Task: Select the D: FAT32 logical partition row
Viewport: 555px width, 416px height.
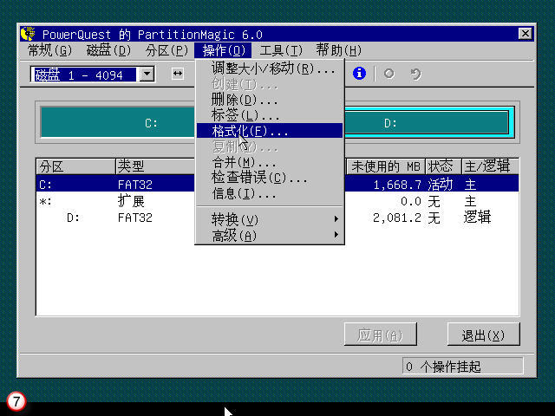Action: click(x=277, y=218)
